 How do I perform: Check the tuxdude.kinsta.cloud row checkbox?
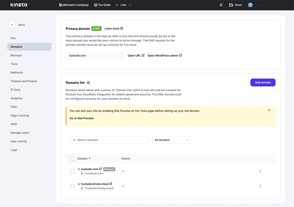72,186
